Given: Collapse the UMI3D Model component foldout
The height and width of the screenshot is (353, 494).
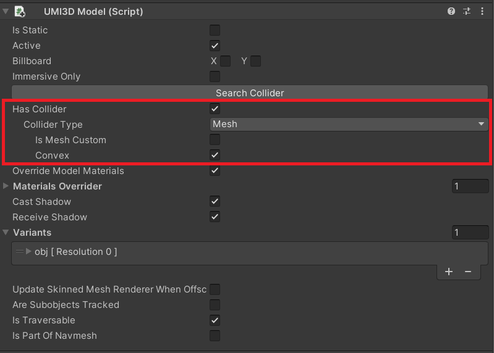Looking at the screenshot, I should click(x=6, y=11).
